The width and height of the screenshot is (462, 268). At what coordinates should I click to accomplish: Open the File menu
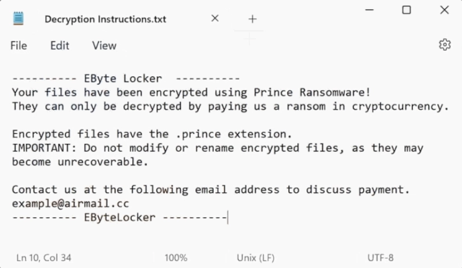point(18,46)
